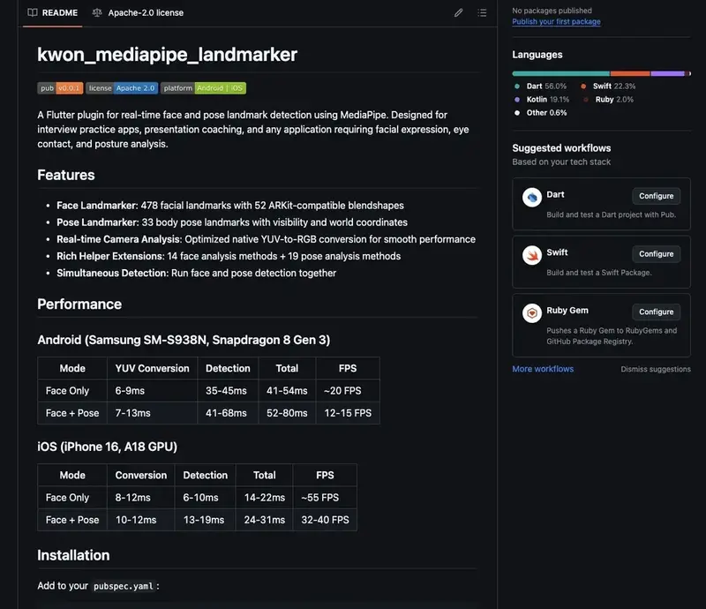The height and width of the screenshot is (609, 706).
Task: Open More workflows link
Action: [543, 369]
